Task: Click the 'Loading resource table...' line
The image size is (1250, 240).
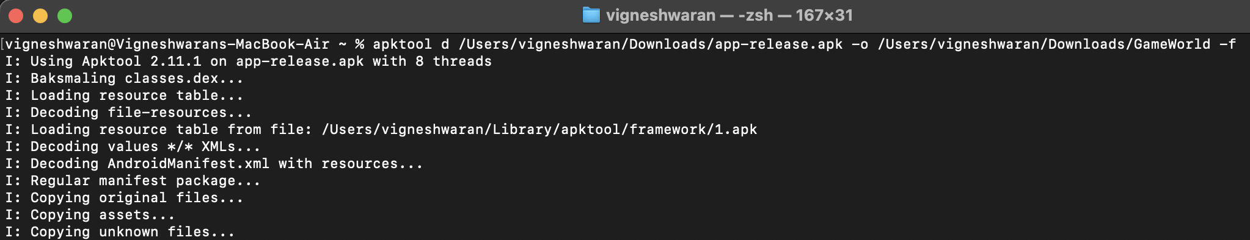Action: point(125,96)
